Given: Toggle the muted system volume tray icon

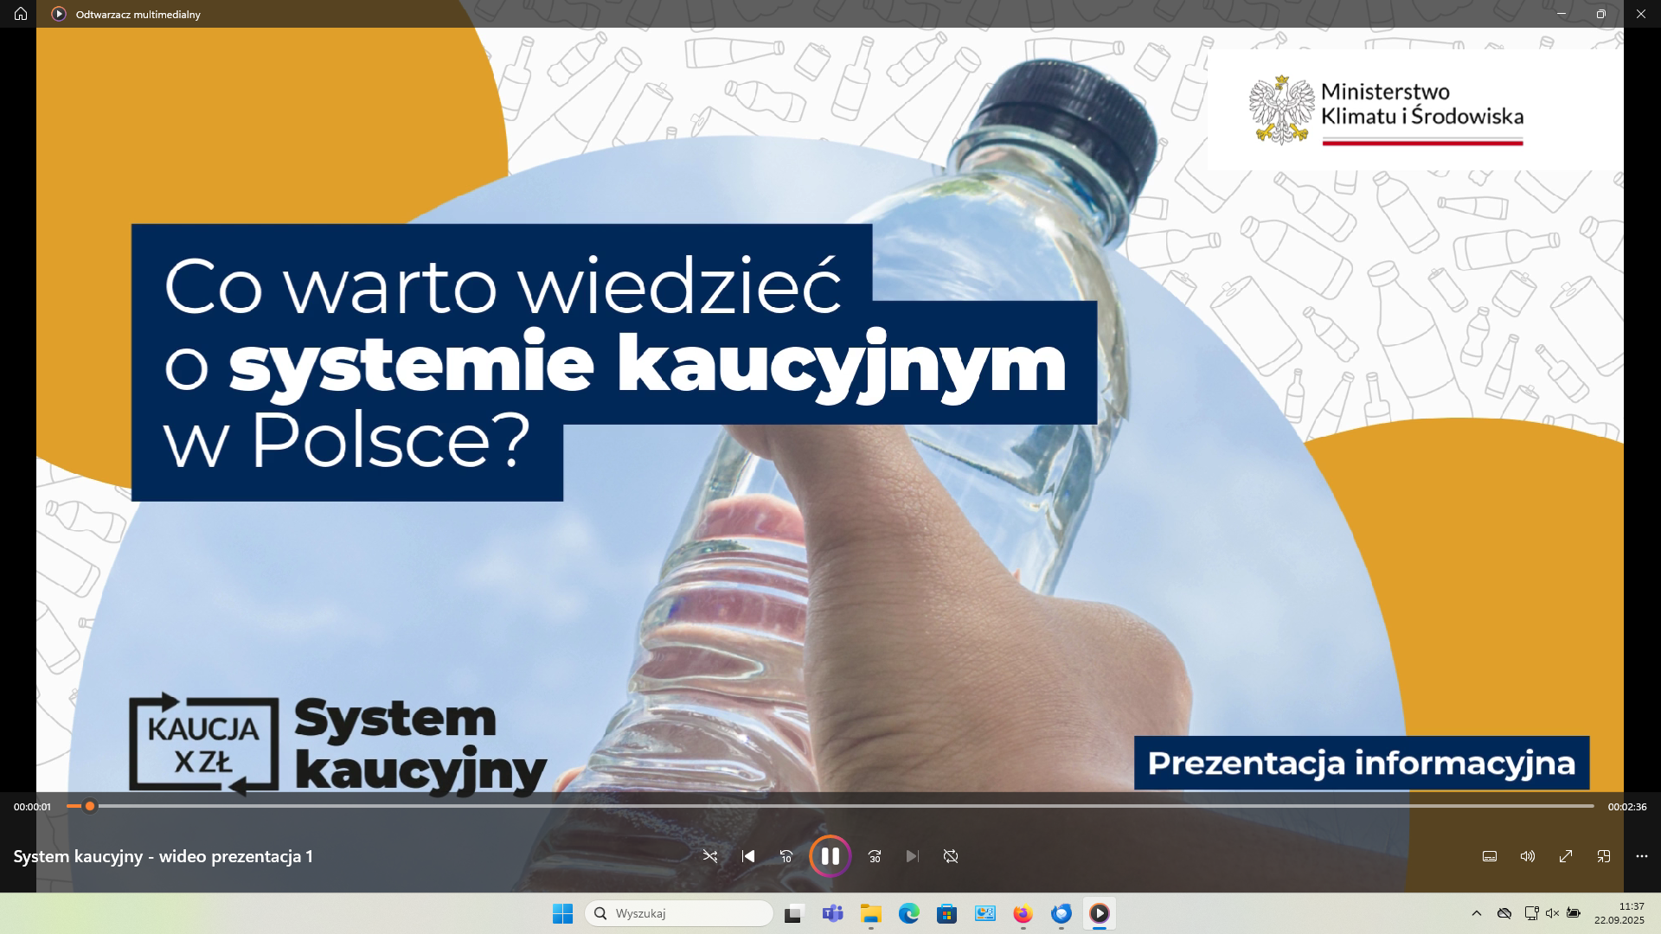Looking at the screenshot, I should tap(1552, 913).
